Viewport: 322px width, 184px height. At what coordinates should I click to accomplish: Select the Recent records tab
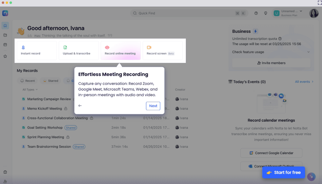28,81
